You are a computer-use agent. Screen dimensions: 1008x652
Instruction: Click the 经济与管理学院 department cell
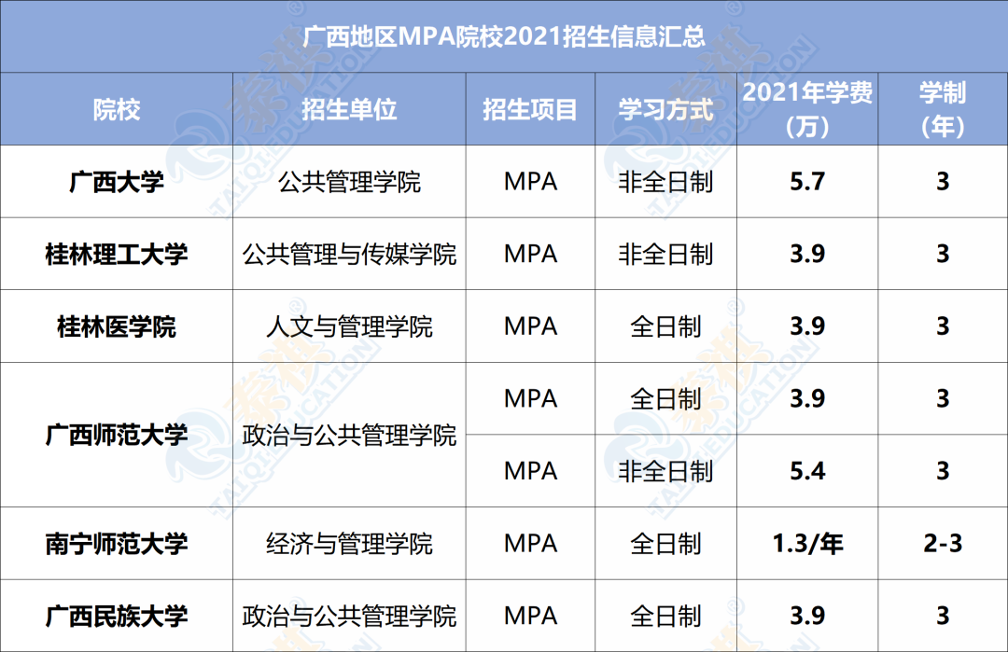[350, 544]
